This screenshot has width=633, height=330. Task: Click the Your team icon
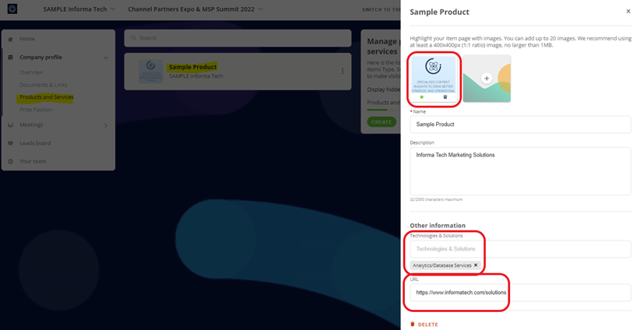(10, 161)
